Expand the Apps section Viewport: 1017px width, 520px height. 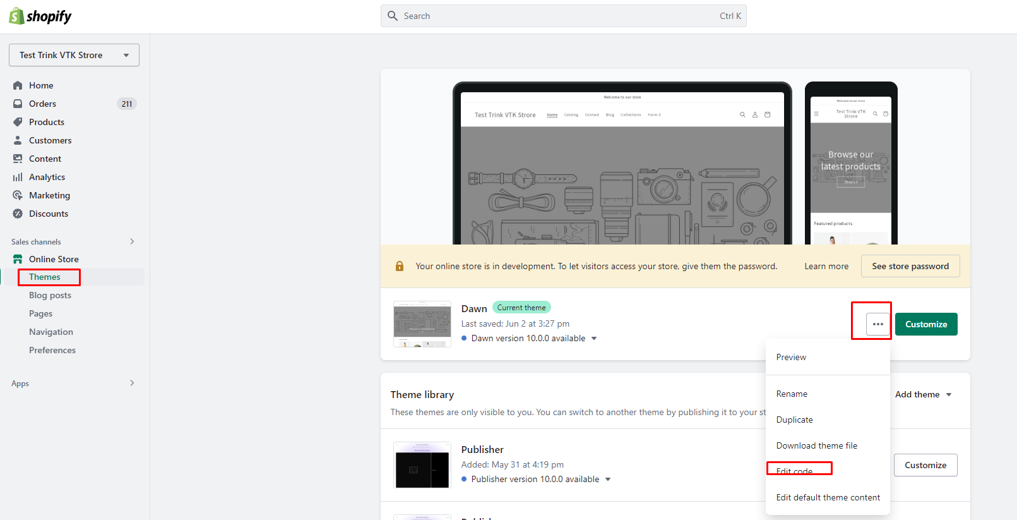132,383
